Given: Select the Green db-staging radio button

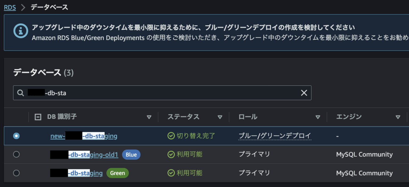Looking at the screenshot, I should point(16,173).
